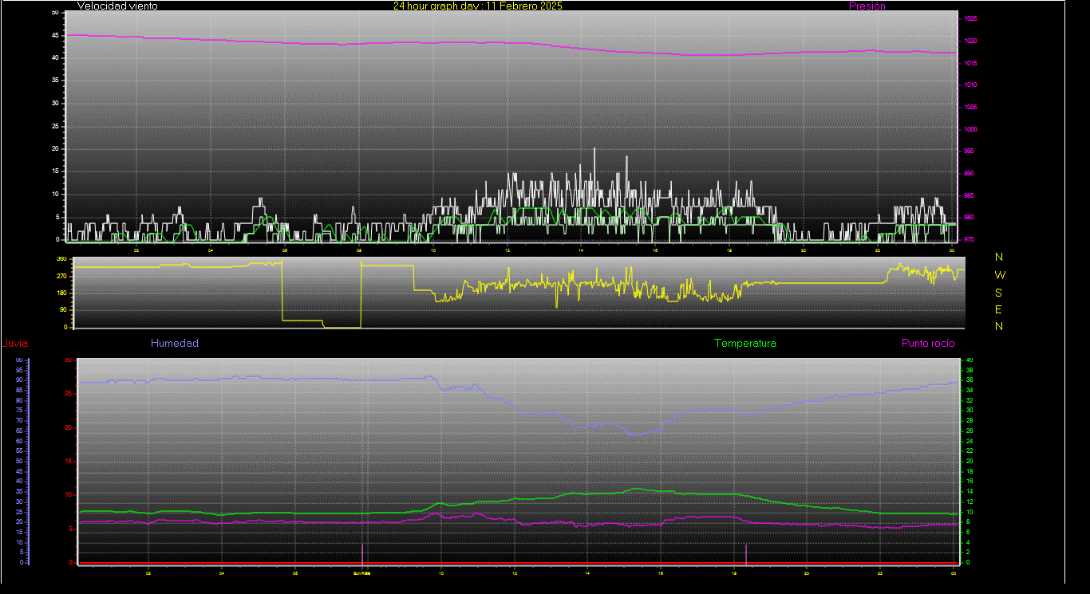
Task: Click the "W" wind direction letter
Action: [x=1000, y=275]
